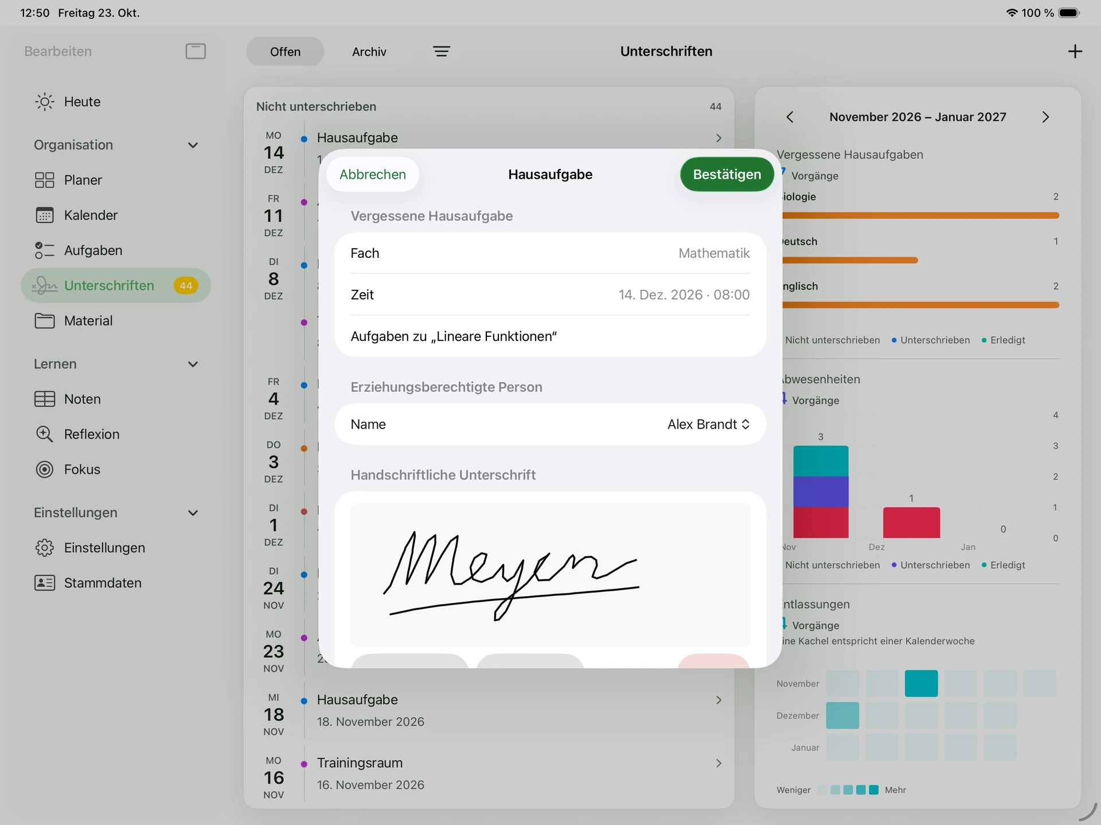Screen dimensions: 1101x825
Task: Click the Wi-Fi icon in status bar
Action: pyautogui.click(x=1012, y=13)
